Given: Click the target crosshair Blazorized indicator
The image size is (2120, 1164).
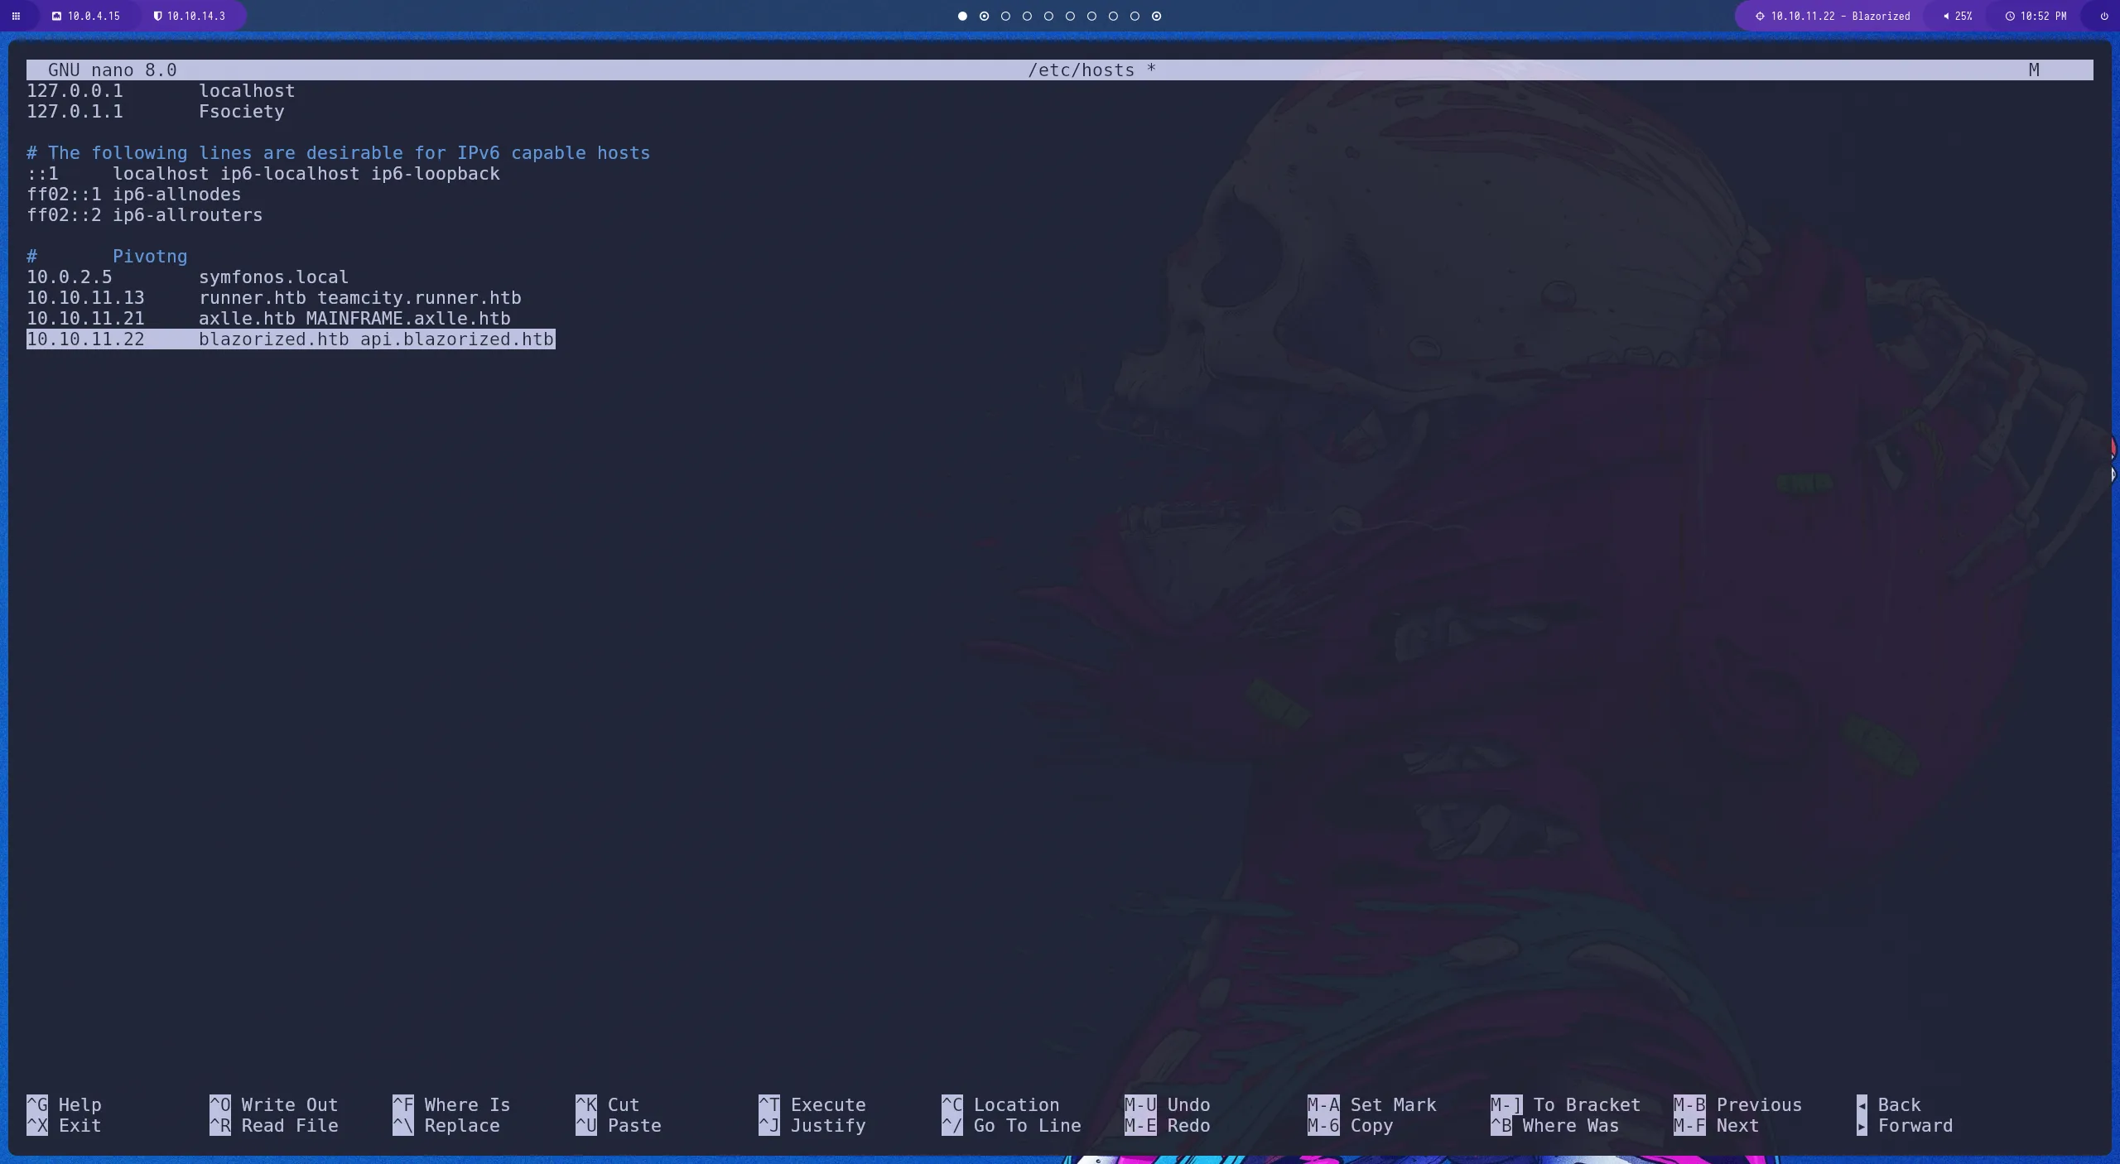Looking at the screenshot, I should [1759, 16].
